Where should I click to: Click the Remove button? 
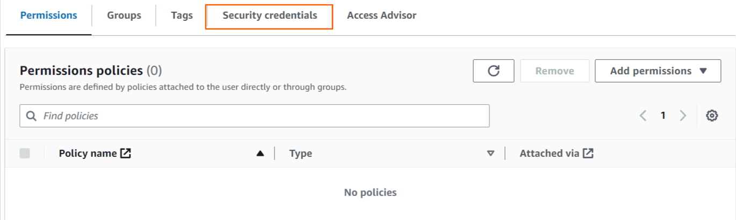pos(554,71)
